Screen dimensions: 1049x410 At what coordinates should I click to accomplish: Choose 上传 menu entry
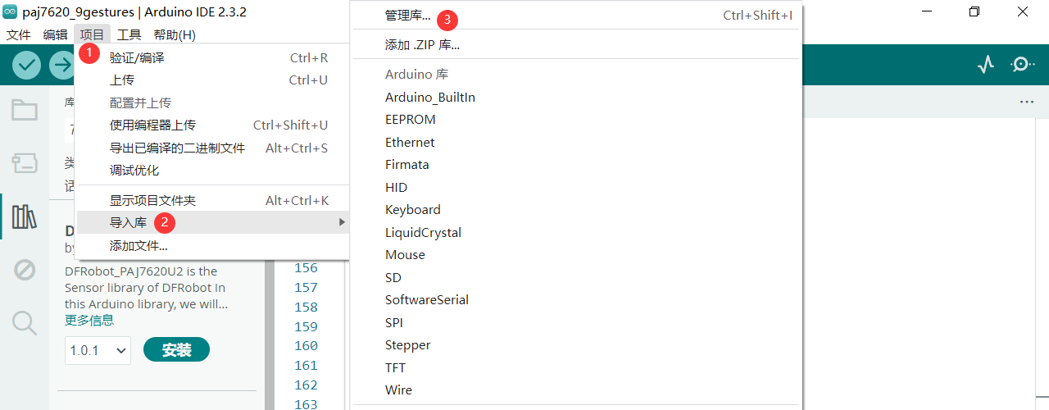(212, 80)
